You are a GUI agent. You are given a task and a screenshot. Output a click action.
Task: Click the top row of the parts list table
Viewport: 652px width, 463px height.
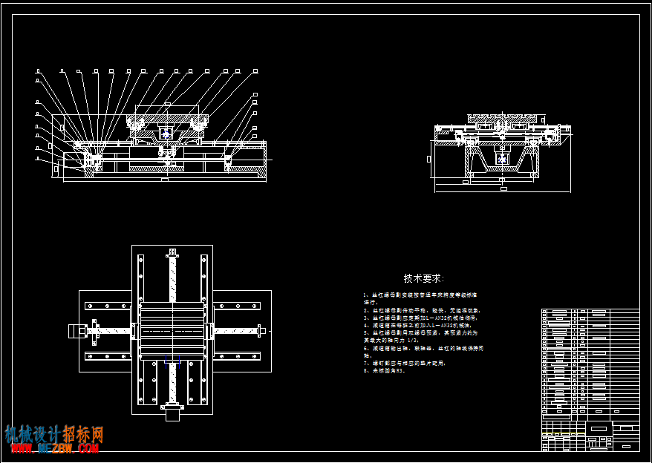coord(590,311)
